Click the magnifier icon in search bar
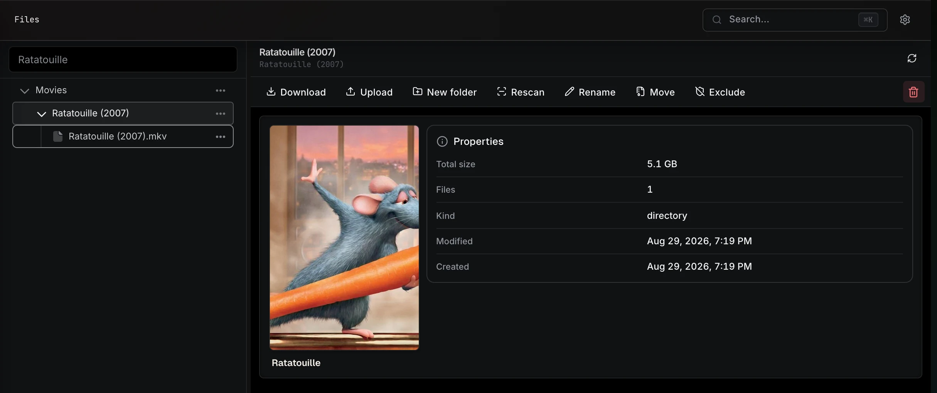Viewport: 937px width, 393px height. (x=717, y=20)
